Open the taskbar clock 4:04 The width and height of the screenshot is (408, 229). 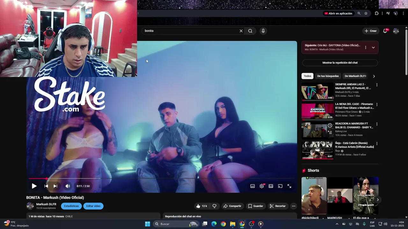(x=397, y=224)
